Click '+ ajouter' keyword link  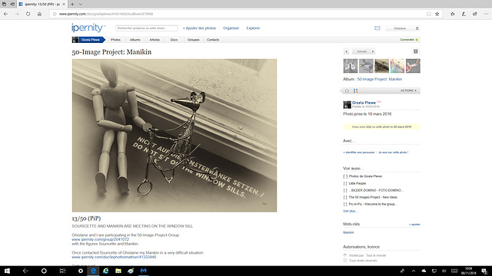pos(414,225)
